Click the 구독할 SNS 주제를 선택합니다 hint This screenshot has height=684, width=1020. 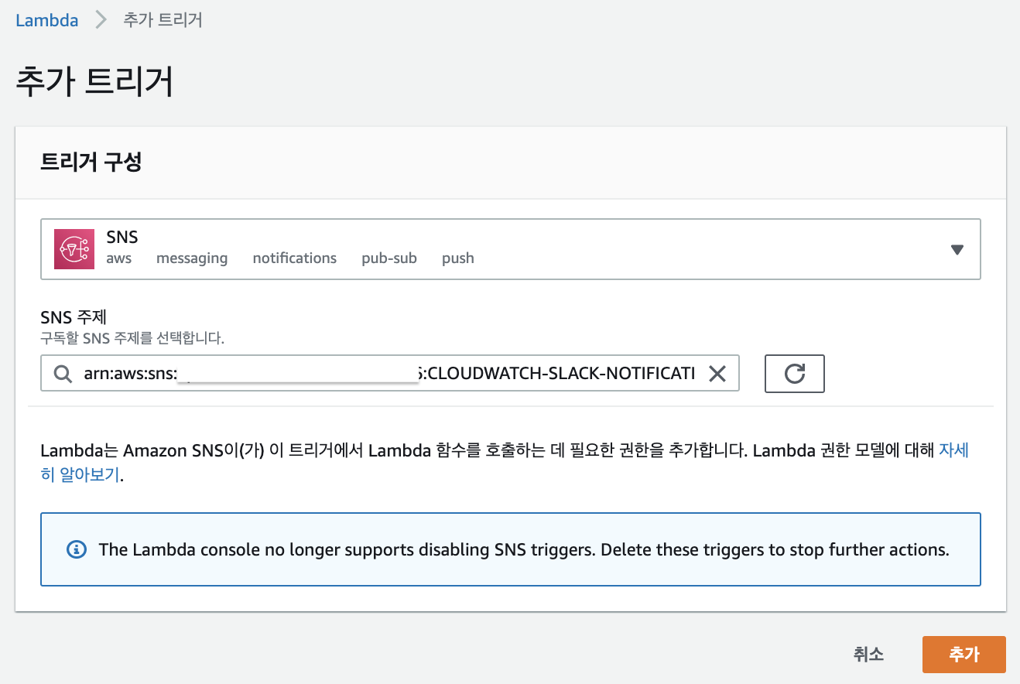132,338
